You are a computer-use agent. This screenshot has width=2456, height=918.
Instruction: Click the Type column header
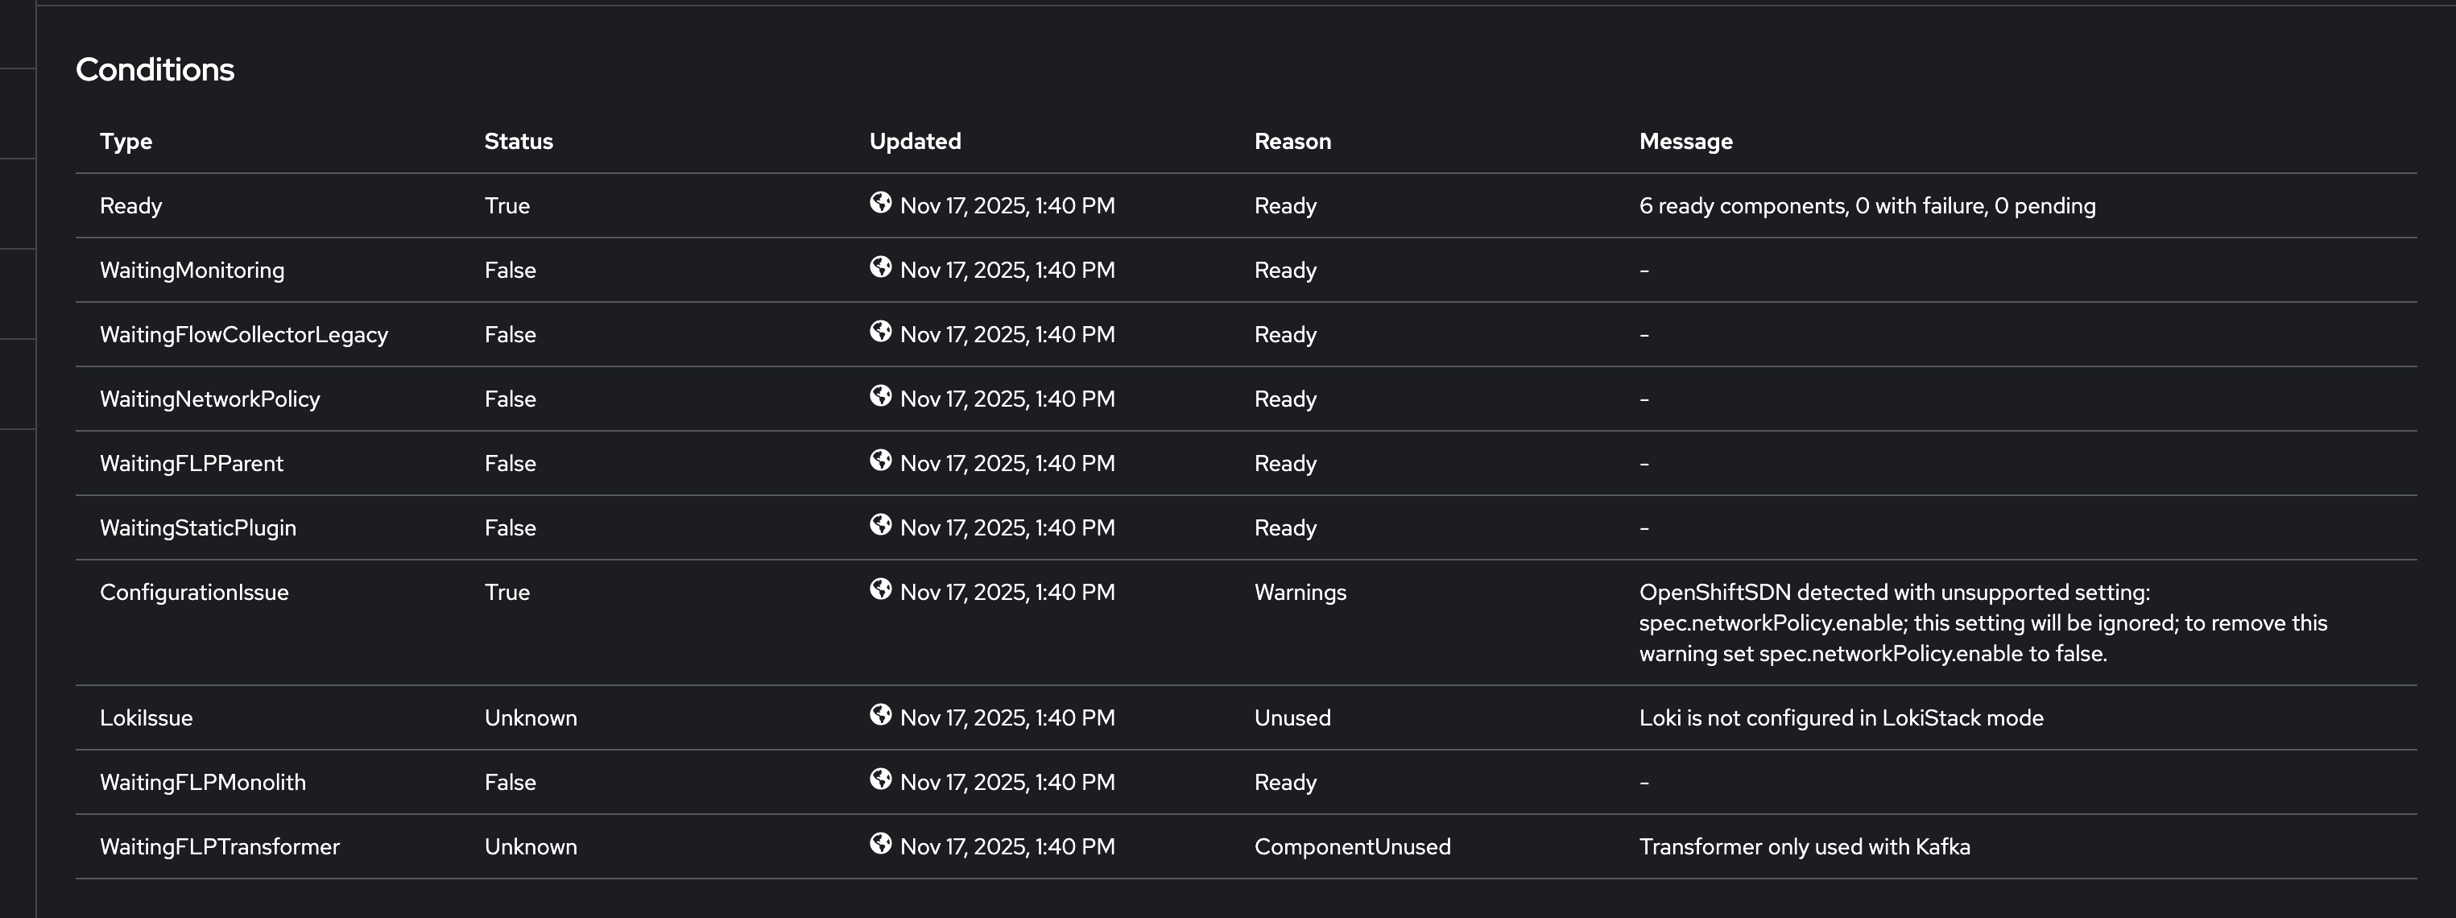point(126,141)
